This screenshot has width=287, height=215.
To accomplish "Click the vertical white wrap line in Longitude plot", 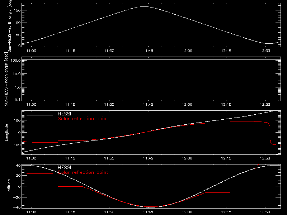I will pos(275,133).
